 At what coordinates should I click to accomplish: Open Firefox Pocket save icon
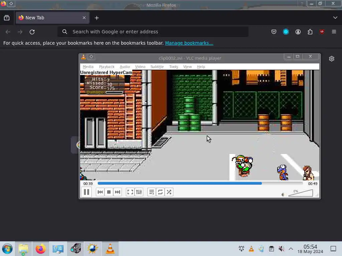(274, 32)
